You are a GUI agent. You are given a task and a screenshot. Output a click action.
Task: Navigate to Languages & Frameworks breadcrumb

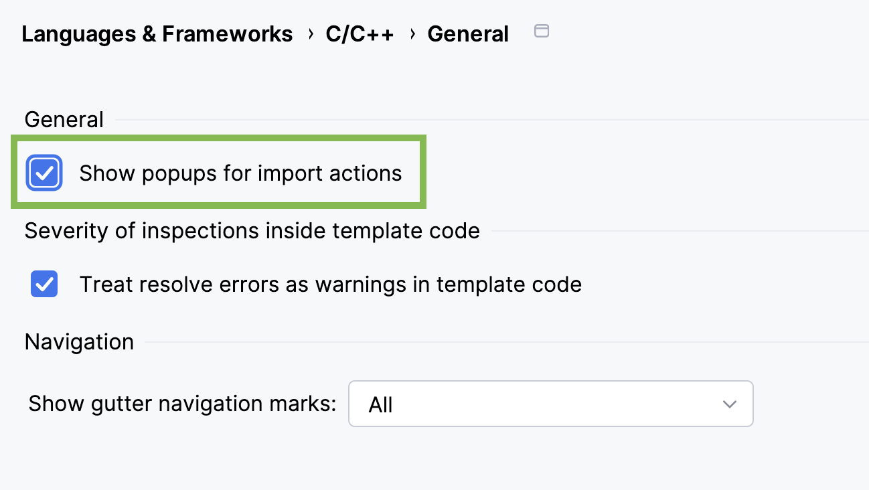[157, 33]
